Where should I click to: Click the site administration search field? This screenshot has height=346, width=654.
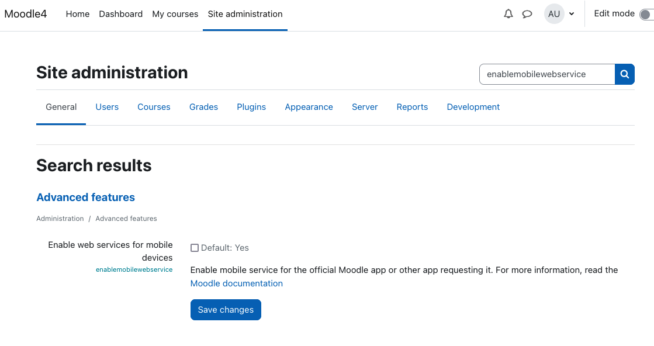point(547,74)
